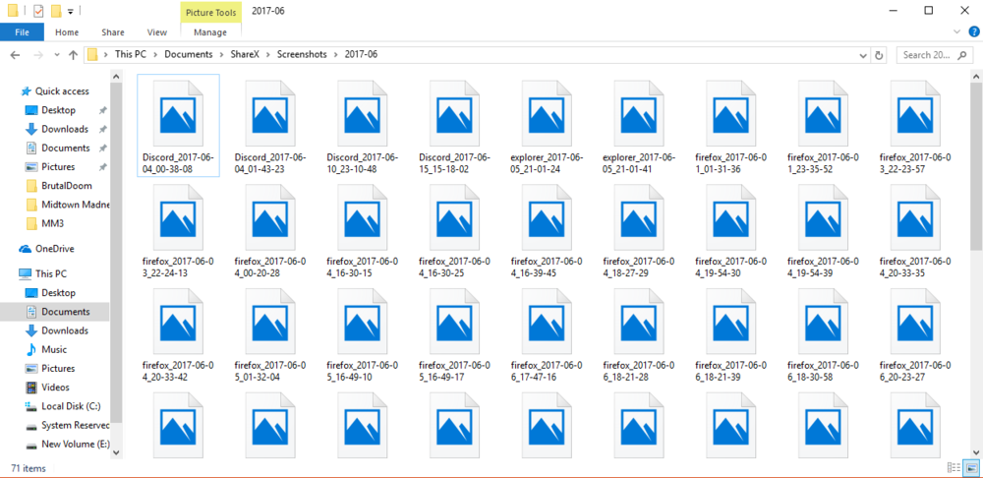Click the Picture Tools contextual tab header

tap(211, 12)
